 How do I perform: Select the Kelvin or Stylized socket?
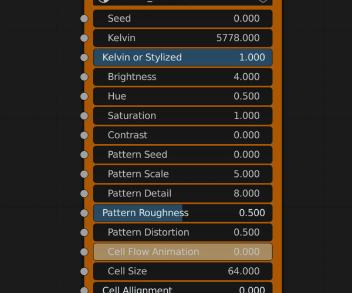pyautogui.click(x=84, y=57)
